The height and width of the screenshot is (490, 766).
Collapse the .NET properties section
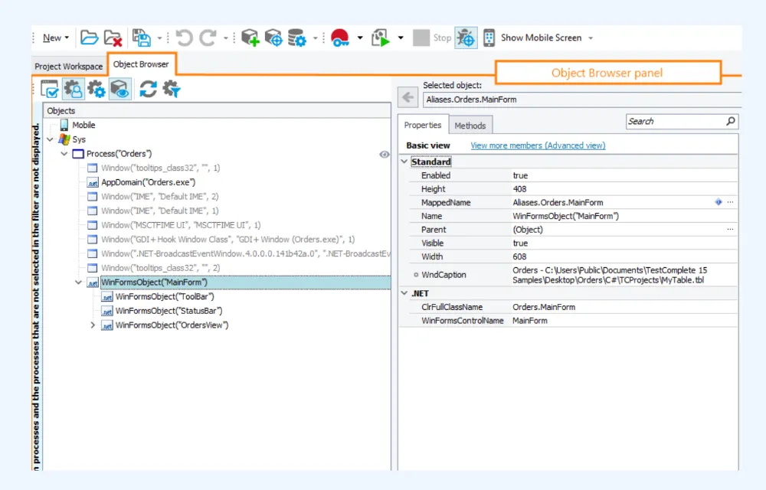click(404, 292)
